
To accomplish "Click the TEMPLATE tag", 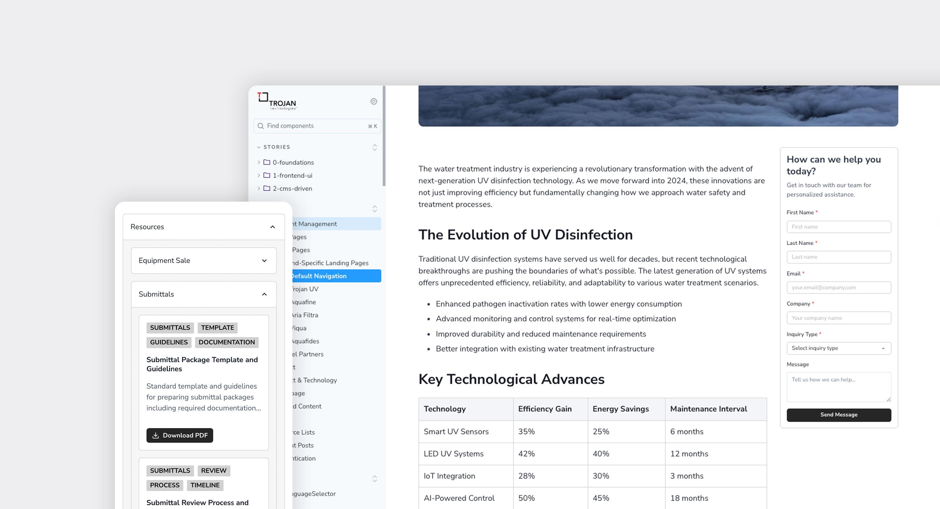I will (217, 328).
